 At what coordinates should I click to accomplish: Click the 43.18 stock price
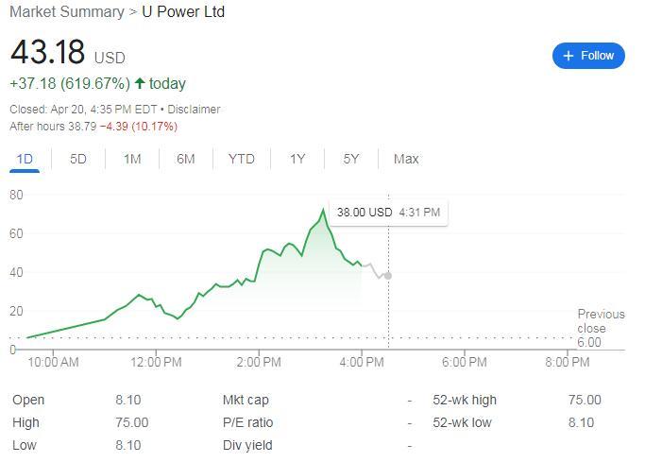pyautogui.click(x=47, y=52)
